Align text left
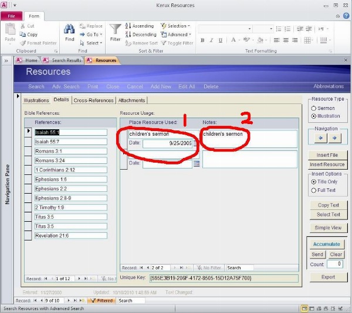The image size is (352, 313). pyautogui.click(x=276, y=40)
